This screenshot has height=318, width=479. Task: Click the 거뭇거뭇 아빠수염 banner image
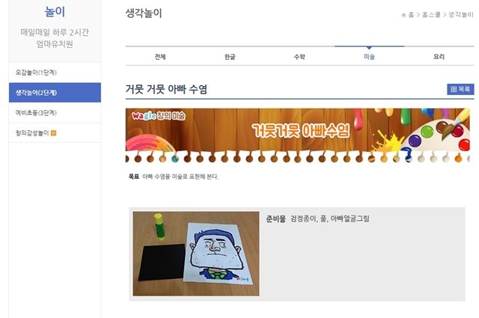pos(298,135)
